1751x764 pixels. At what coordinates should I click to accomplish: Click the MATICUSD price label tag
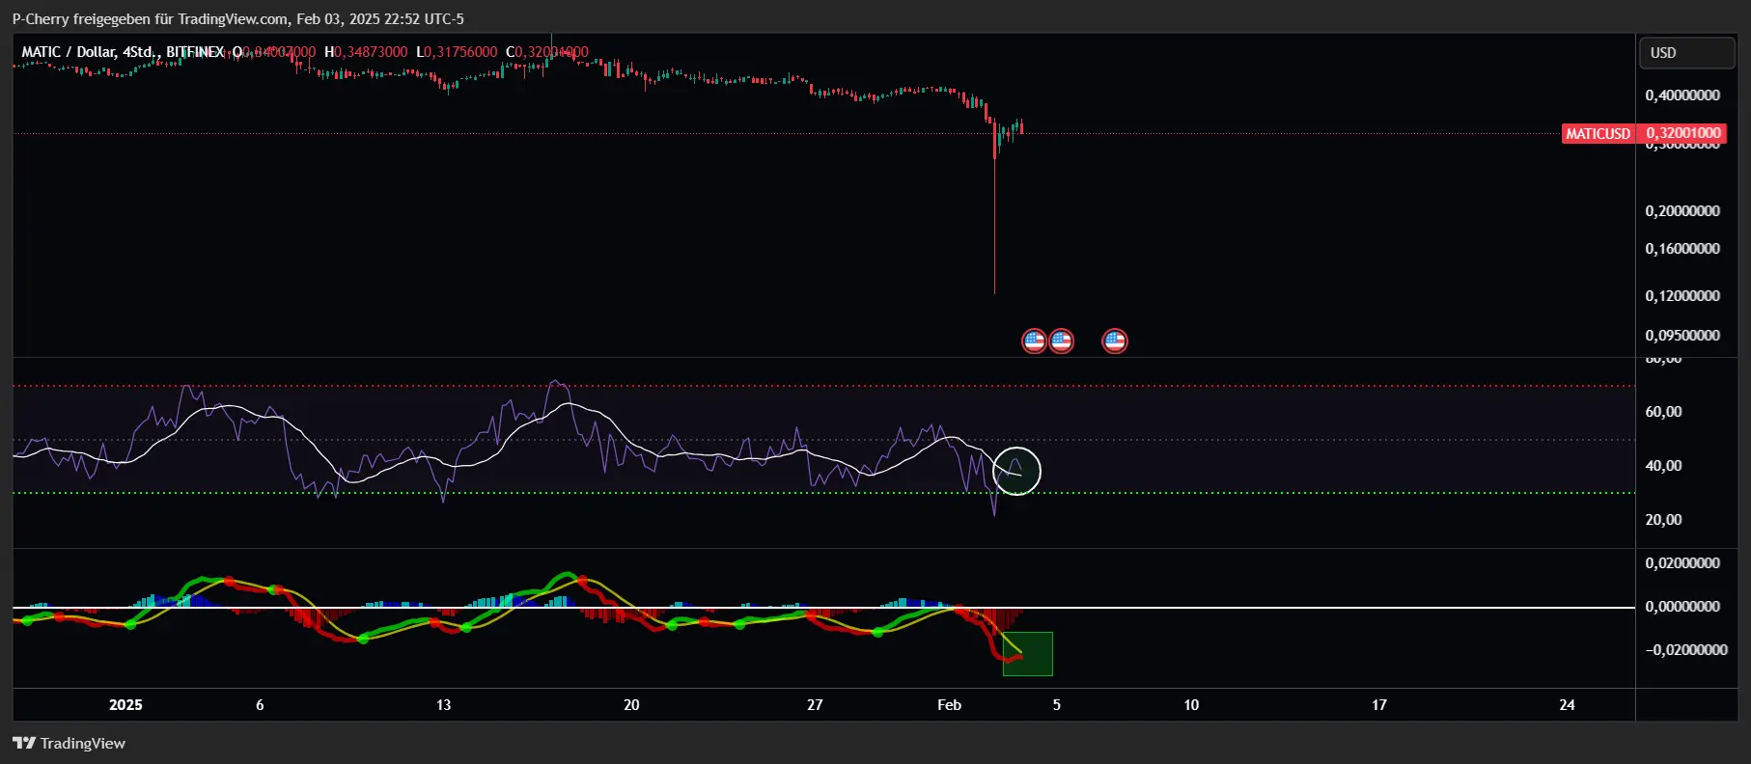click(1598, 134)
